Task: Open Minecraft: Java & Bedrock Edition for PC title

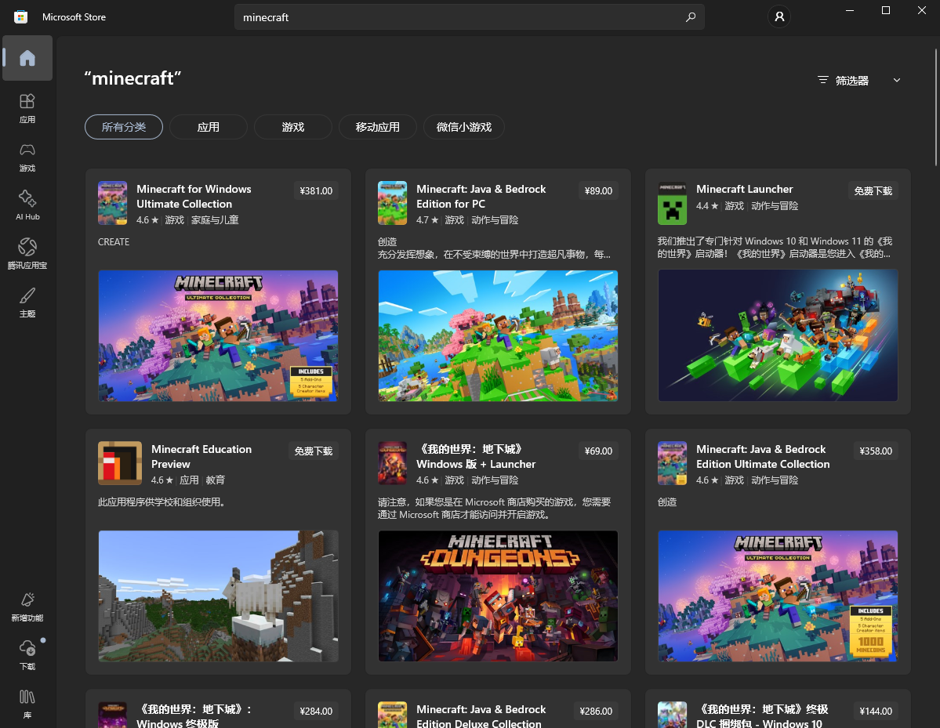Action: click(x=481, y=197)
